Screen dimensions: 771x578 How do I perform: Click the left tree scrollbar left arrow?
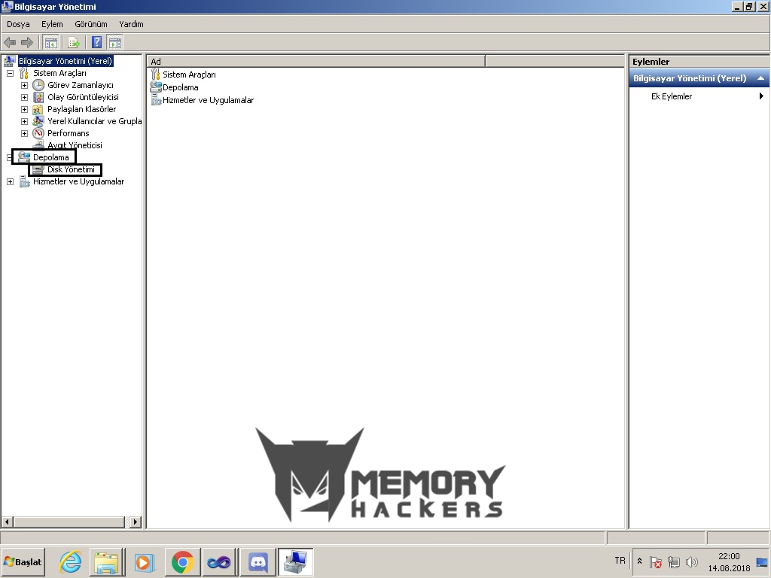(7, 522)
